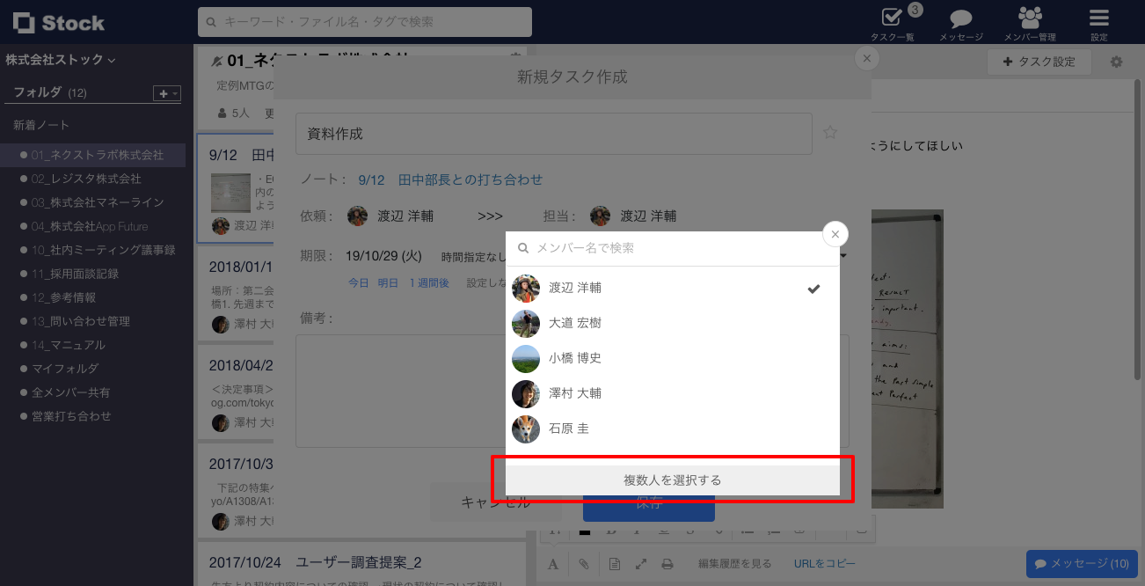Click the URLをコピー link
Image resolution: width=1145 pixels, height=586 pixels.
tap(823, 563)
